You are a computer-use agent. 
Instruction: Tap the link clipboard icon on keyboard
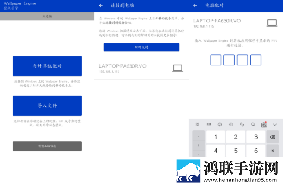(242, 124)
